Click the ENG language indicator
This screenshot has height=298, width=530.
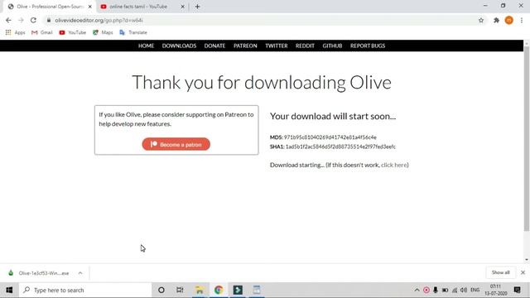[475, 290]
